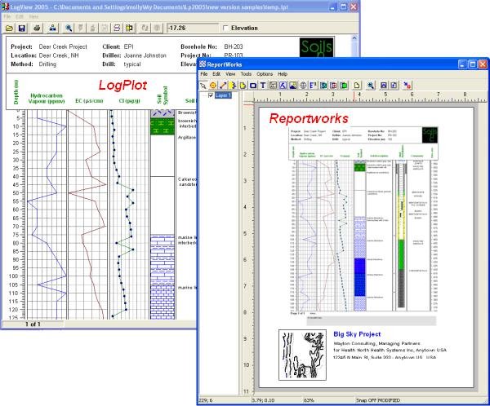Image resolution: width=490 pixels, height=406 pixels.
Task: Click the LogView vertical scrollbar up arrow
Action: pos(354,38)
